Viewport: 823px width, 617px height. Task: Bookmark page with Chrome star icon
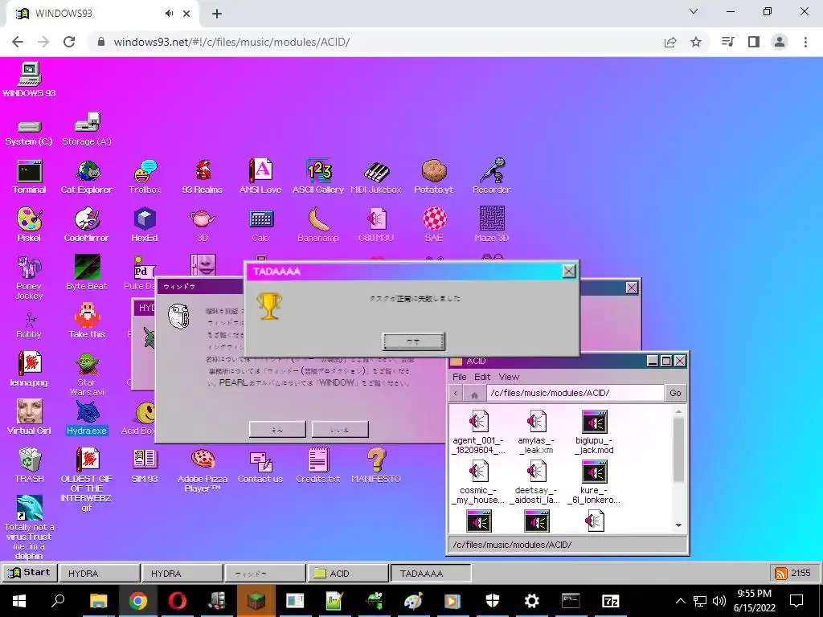point(696,42)
